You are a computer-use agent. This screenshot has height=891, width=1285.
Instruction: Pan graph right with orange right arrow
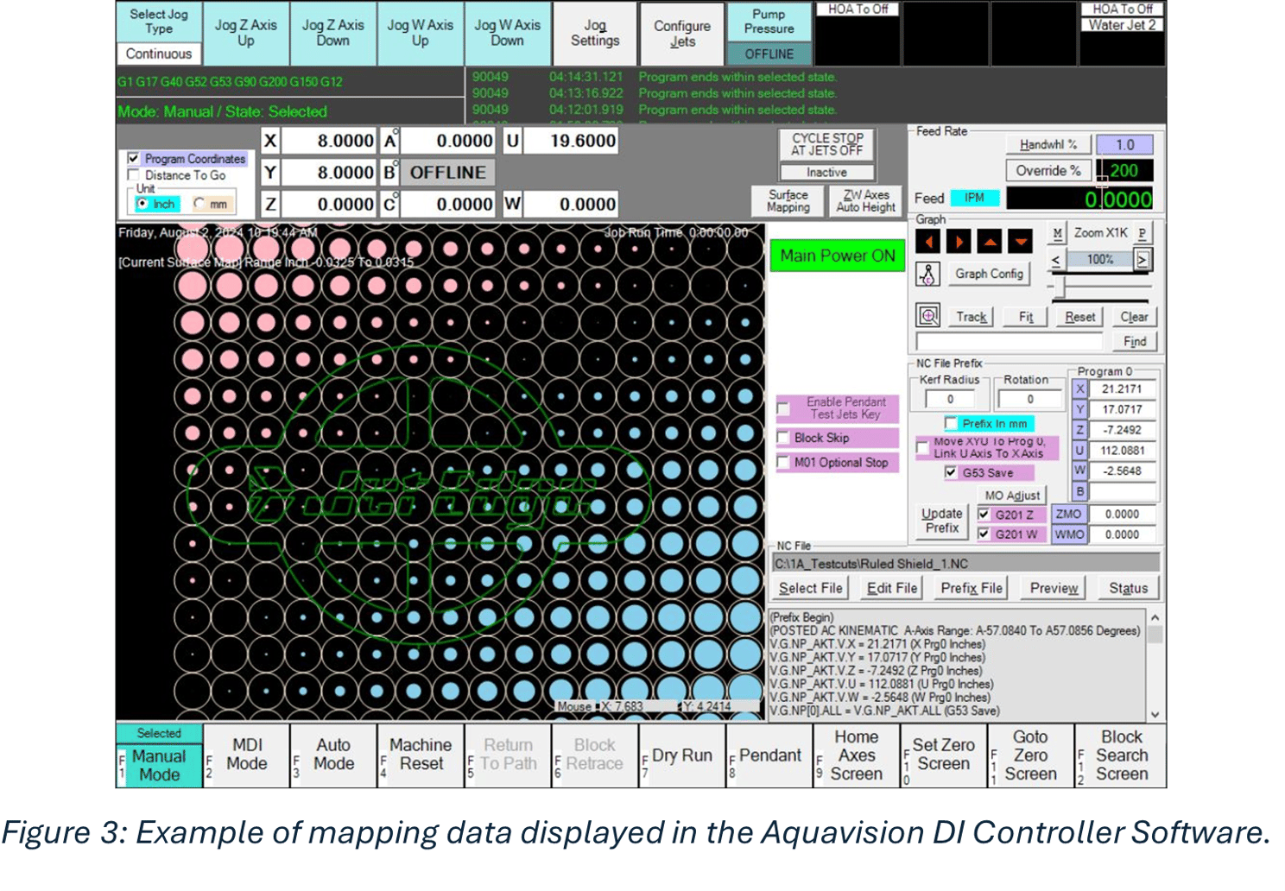click(959, 242)
